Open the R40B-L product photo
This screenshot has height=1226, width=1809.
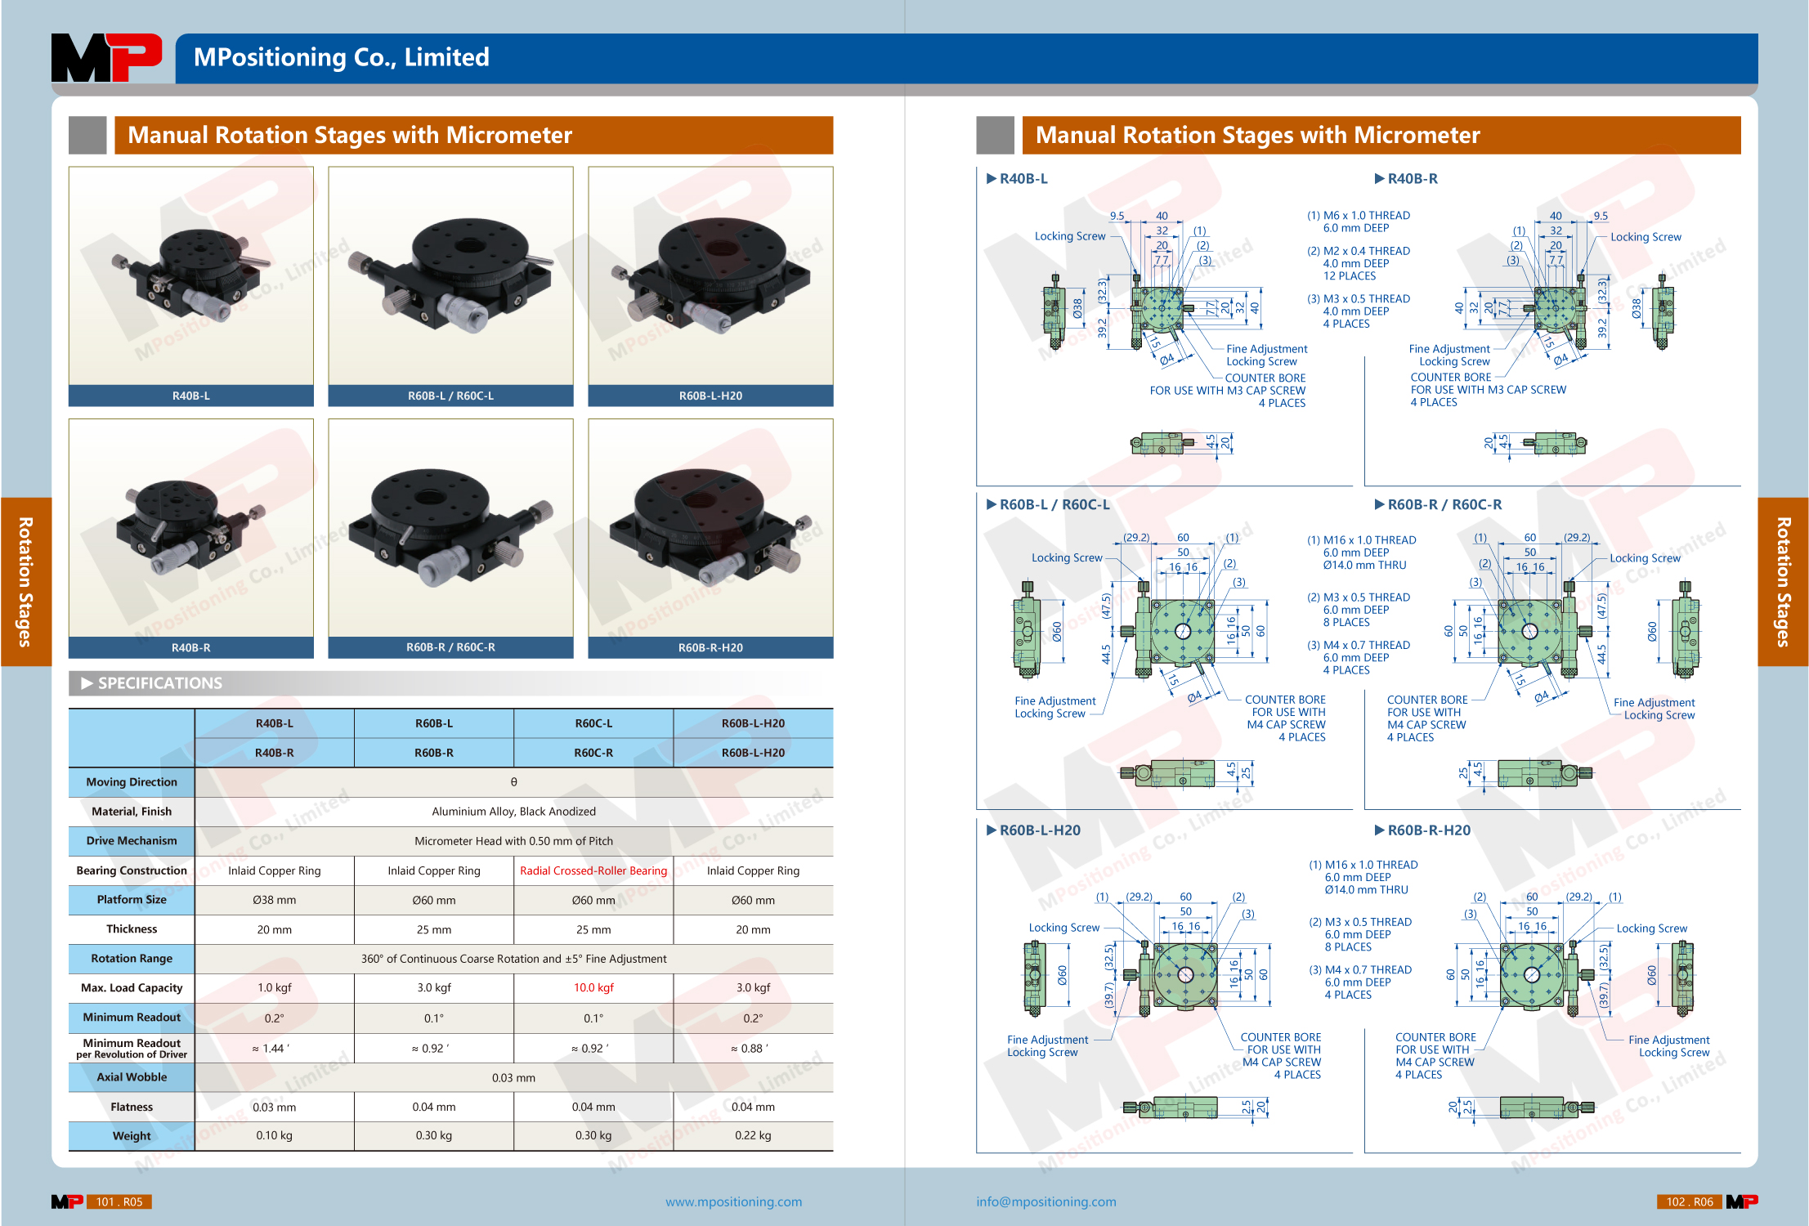point(191,276)
